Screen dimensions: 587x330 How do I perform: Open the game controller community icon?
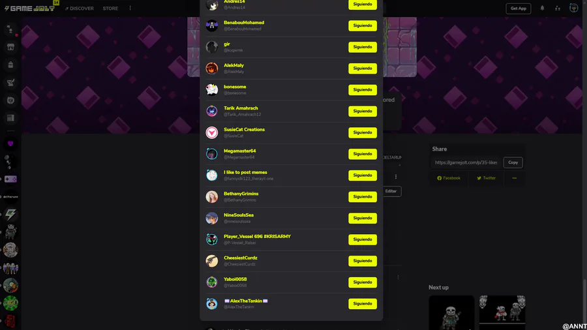click(10, 179)
